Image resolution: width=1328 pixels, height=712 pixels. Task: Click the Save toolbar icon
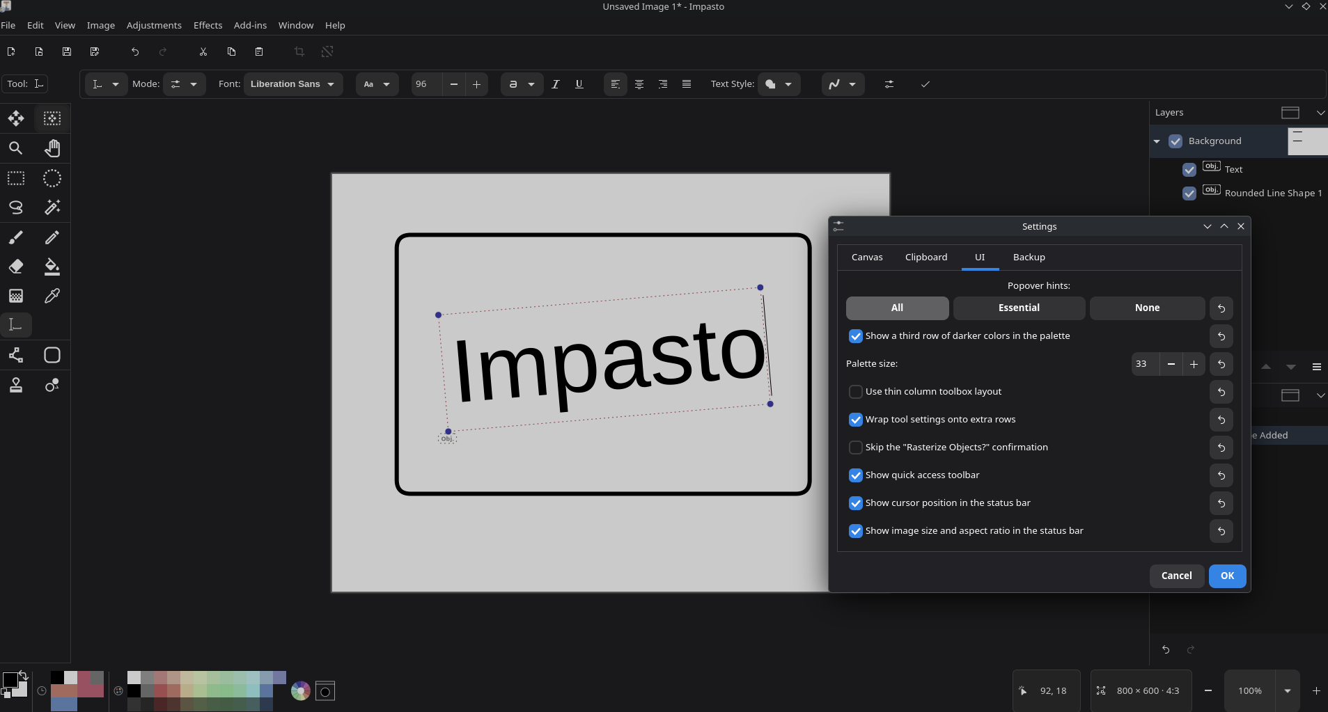click(67, 52)
